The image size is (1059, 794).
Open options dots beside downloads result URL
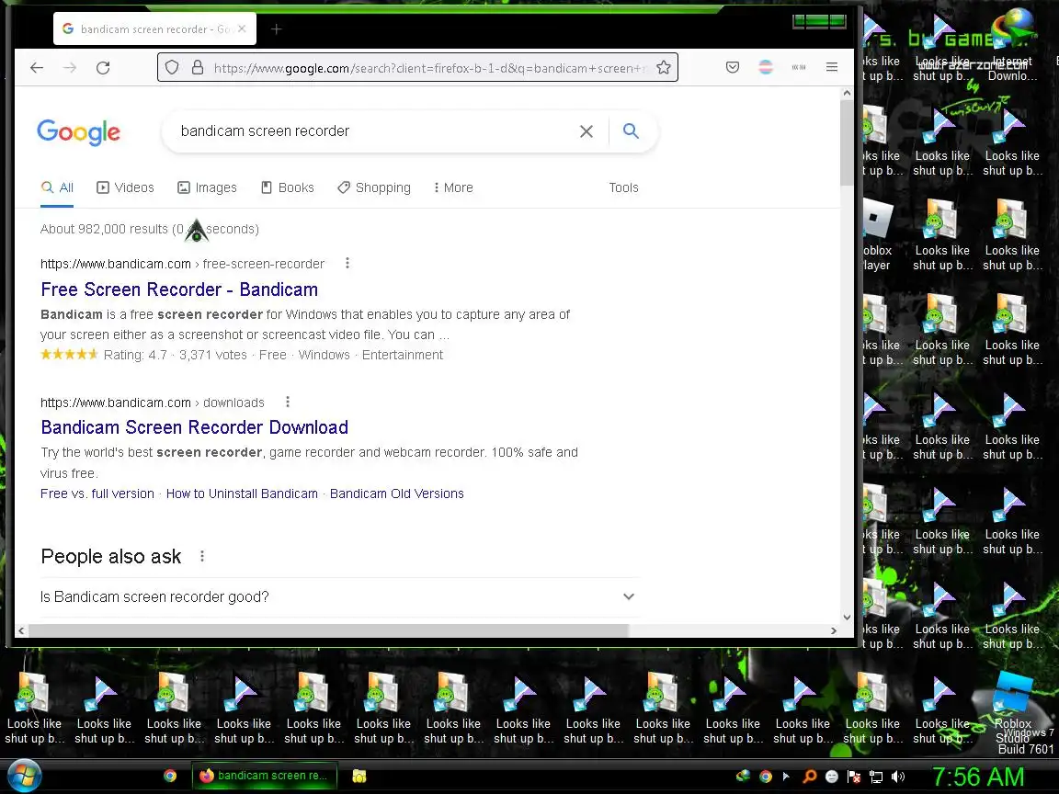[x=288, y=402]
